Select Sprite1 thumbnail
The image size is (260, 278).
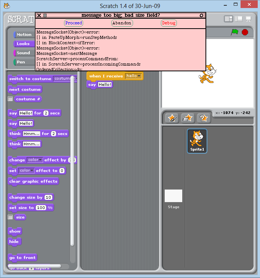[x=197, y=141]
